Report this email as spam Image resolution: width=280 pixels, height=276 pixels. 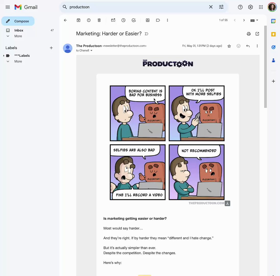click(x=89, y=20)
